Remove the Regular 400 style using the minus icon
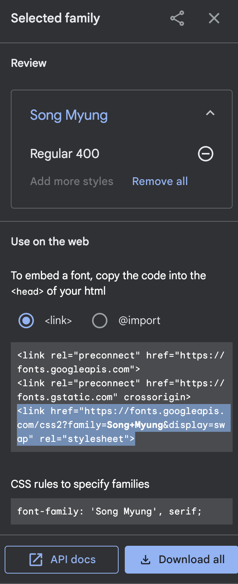Viewport: 238px width, 584px height. (206, 154)
